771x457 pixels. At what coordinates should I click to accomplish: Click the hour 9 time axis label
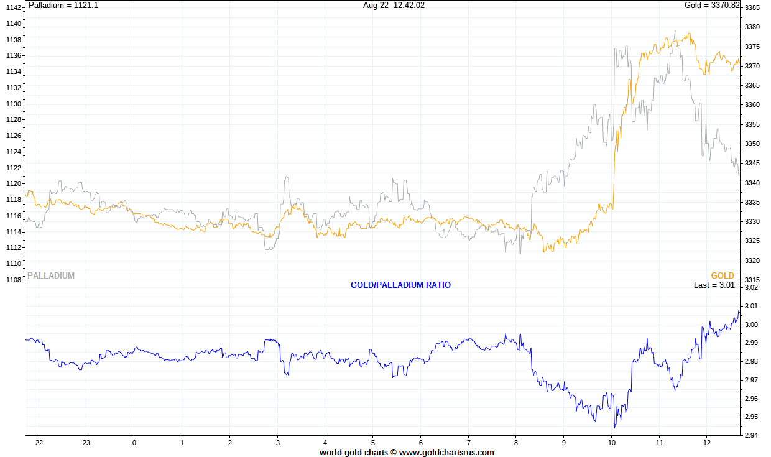click(564, 443)
